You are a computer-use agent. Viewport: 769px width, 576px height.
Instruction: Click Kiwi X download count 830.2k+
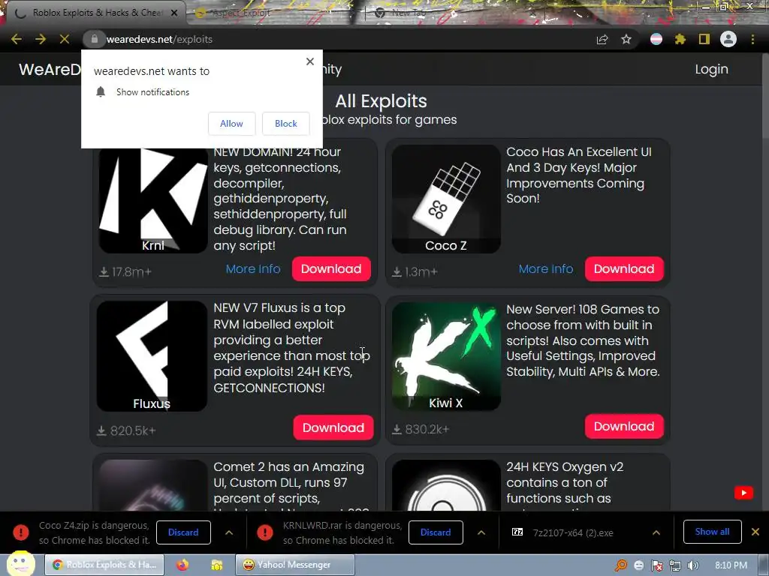[x=421, y=429]
